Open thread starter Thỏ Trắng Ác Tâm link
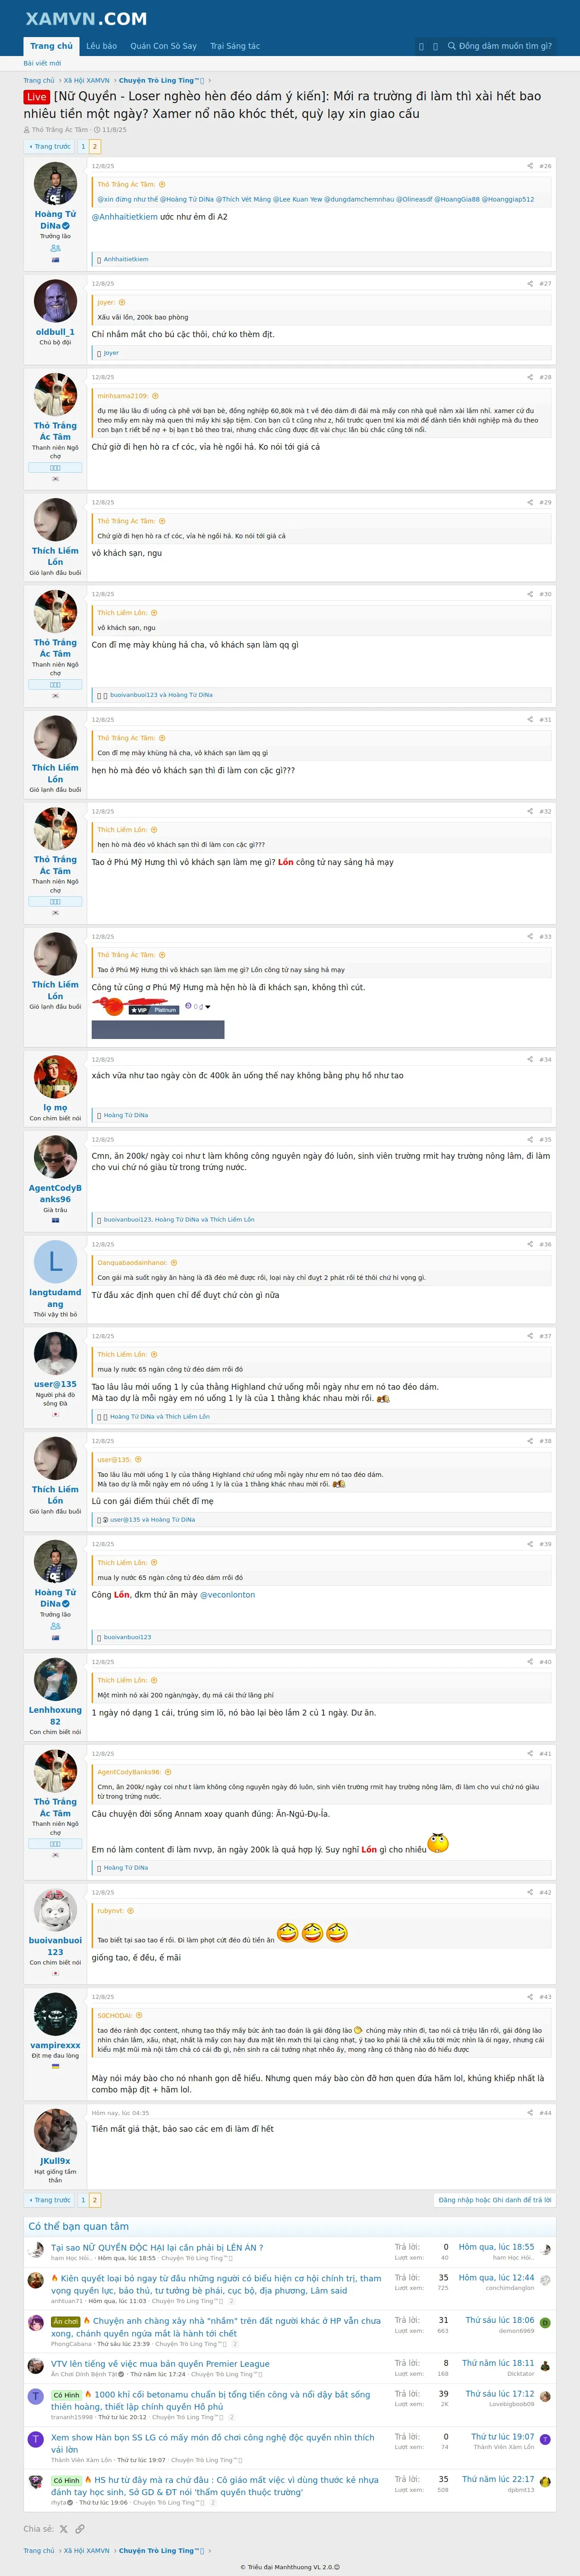 (x=59, y=130)
